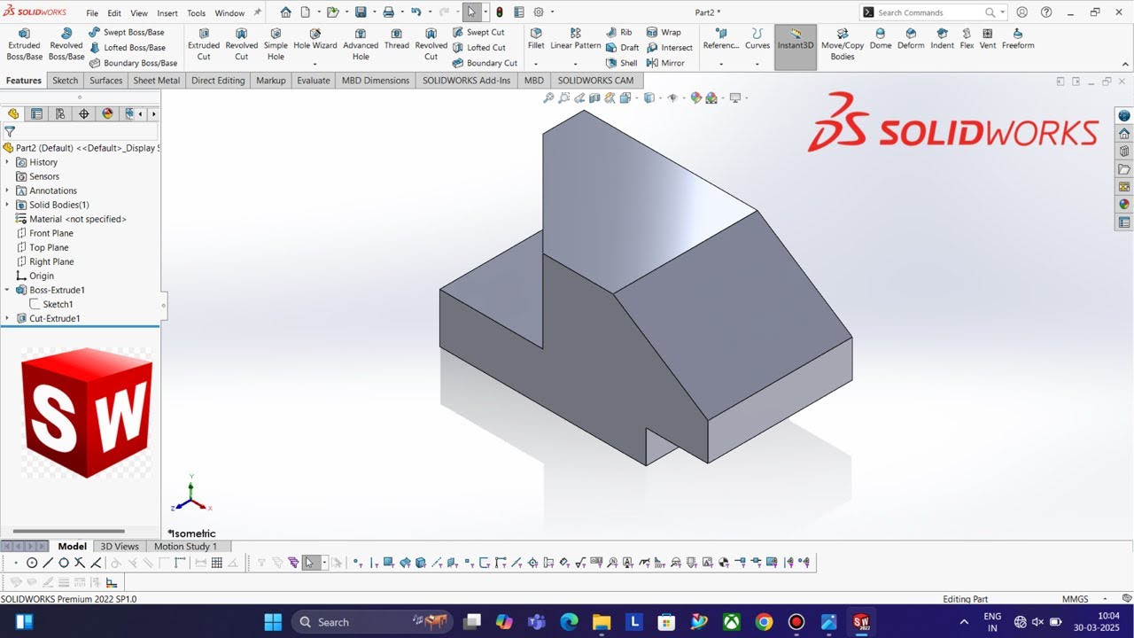Select Sketch1 in the feature tree
This screenshot has width=1134, height=638.
(58, 304)
